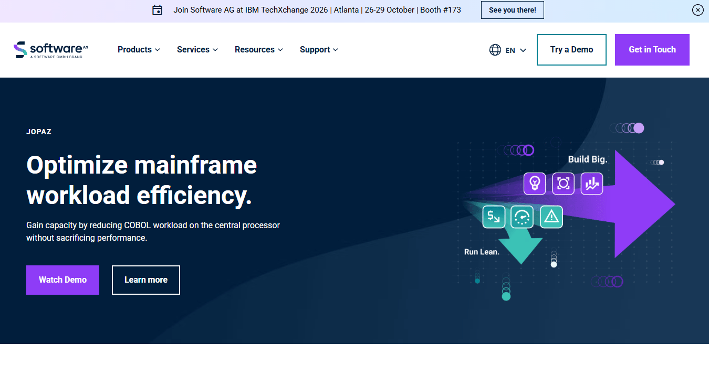Click the See you there! button
Viewport: 709px width, 365px height.
(513, 10)
